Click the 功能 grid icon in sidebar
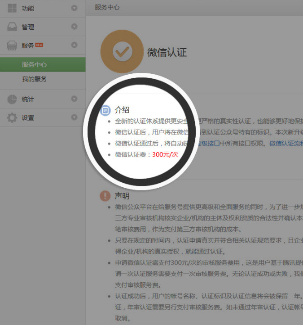303x325 pixels. (12, 8)
